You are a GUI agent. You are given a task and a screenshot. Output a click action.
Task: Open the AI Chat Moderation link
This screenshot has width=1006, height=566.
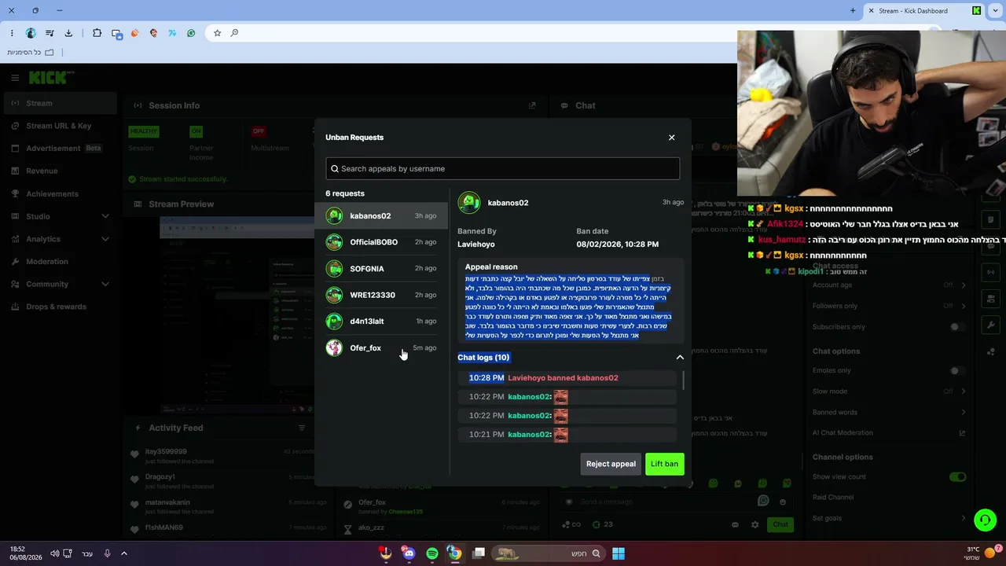(x=888, y=433)
